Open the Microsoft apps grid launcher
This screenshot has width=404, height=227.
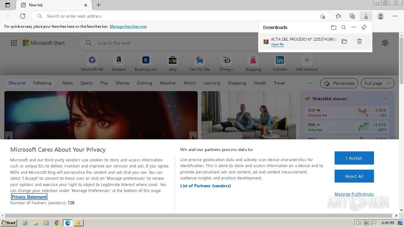[x=14, y=43]
